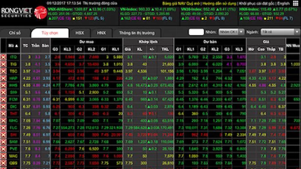Screen dimensions: 301x169
Task: Sort by the Mã symbol column
Action: (14, 46)
